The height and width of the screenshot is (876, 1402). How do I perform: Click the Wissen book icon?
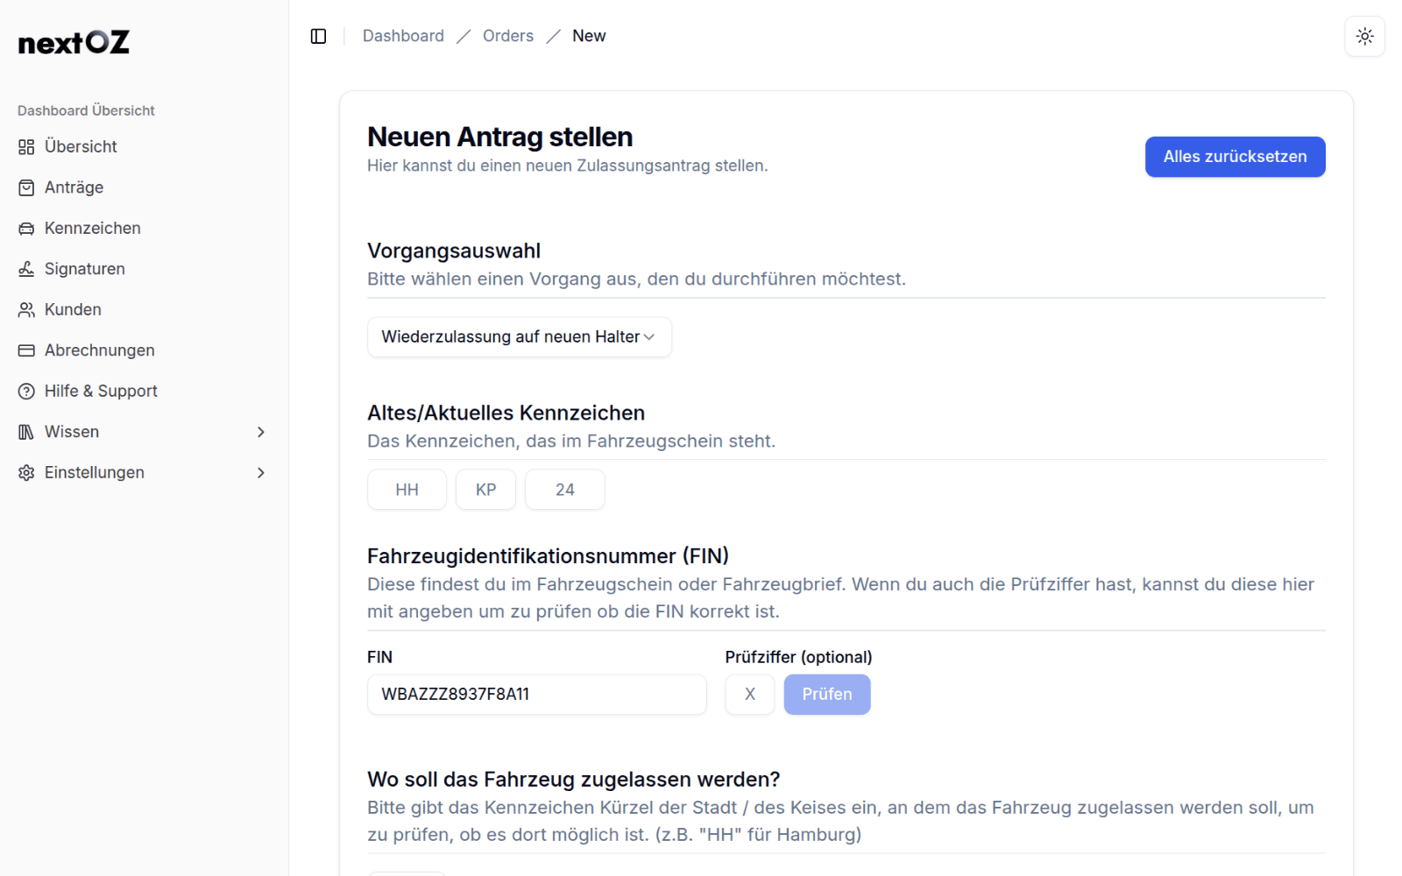[x=26, y=431]
